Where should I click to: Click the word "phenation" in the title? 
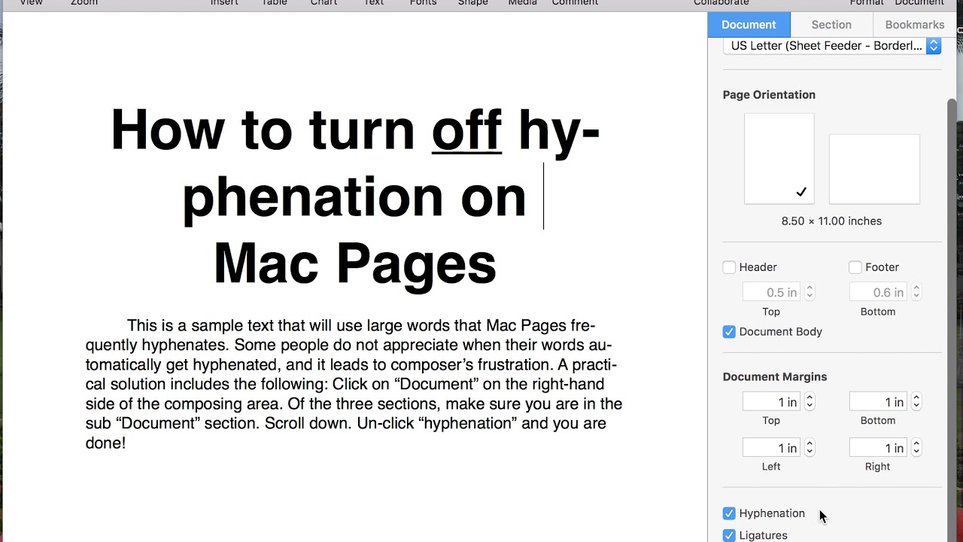[x=312, y=197]
